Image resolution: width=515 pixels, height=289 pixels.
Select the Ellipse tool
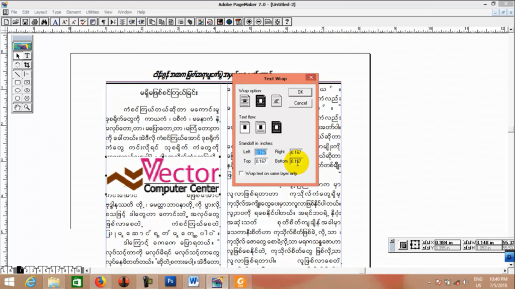pyautogui.click(x=18, y=90)
